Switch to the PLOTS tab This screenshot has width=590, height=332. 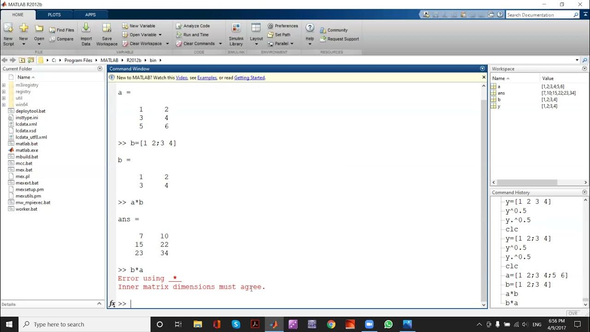pyautogui.click(x=54, y=15)
